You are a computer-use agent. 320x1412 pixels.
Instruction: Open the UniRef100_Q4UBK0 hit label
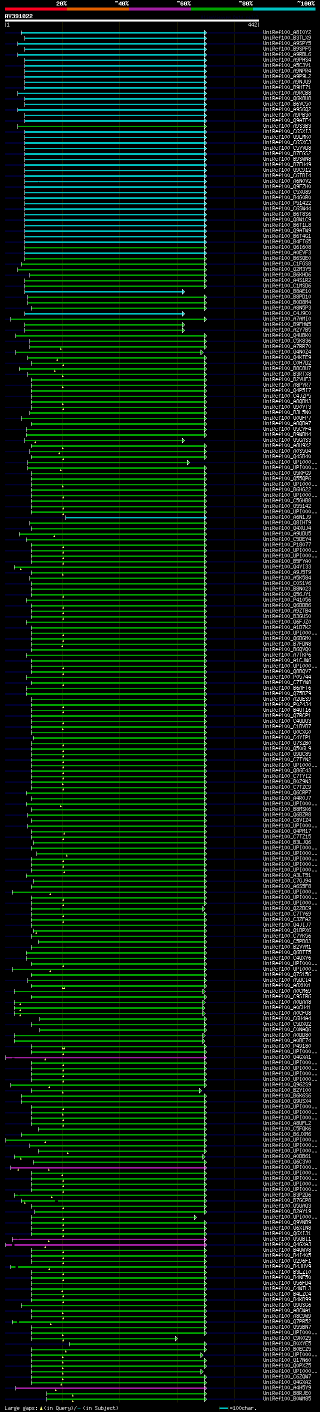click(287, 335)
